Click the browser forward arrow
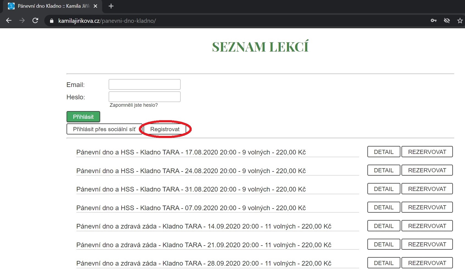 click(22, 21)
